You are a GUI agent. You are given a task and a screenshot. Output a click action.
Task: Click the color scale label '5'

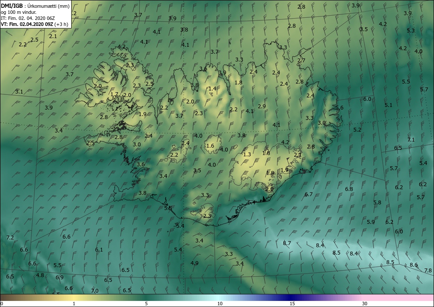146,304
